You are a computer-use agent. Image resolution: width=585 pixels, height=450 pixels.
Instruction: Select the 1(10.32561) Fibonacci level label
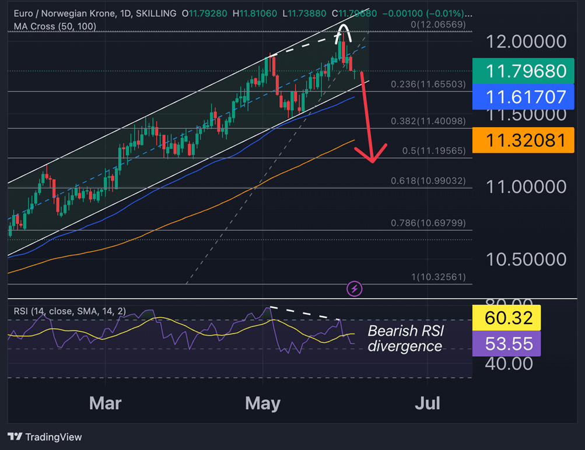(439, 277)
